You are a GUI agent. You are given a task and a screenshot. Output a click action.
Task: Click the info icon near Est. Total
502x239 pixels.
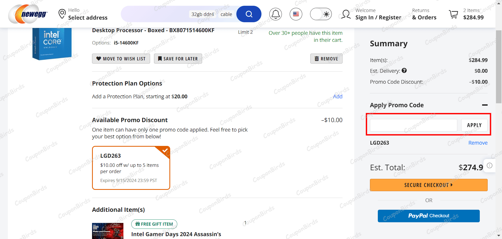click(x=490, y=165)
